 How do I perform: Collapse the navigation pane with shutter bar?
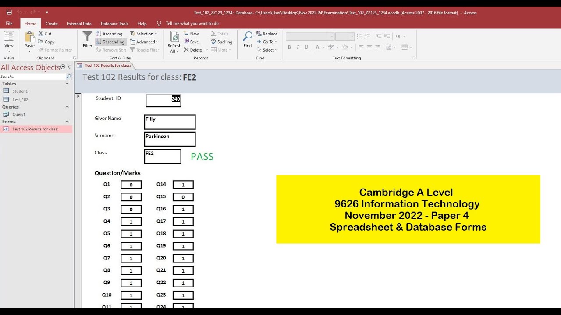[x=69, y=67]
